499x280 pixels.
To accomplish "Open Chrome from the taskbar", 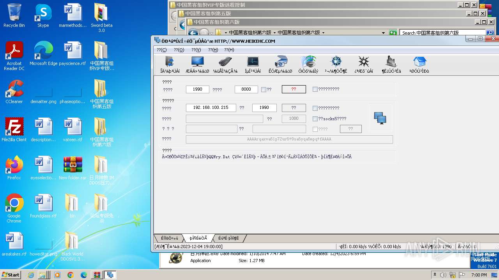I will [x=70, y=275].
